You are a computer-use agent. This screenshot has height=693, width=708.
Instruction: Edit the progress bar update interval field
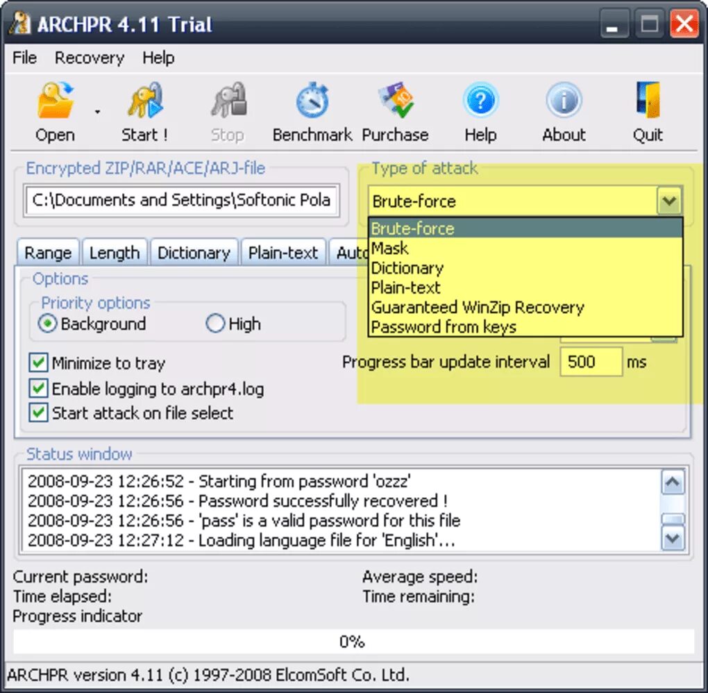pyautogui.click(x=591, y=361)
